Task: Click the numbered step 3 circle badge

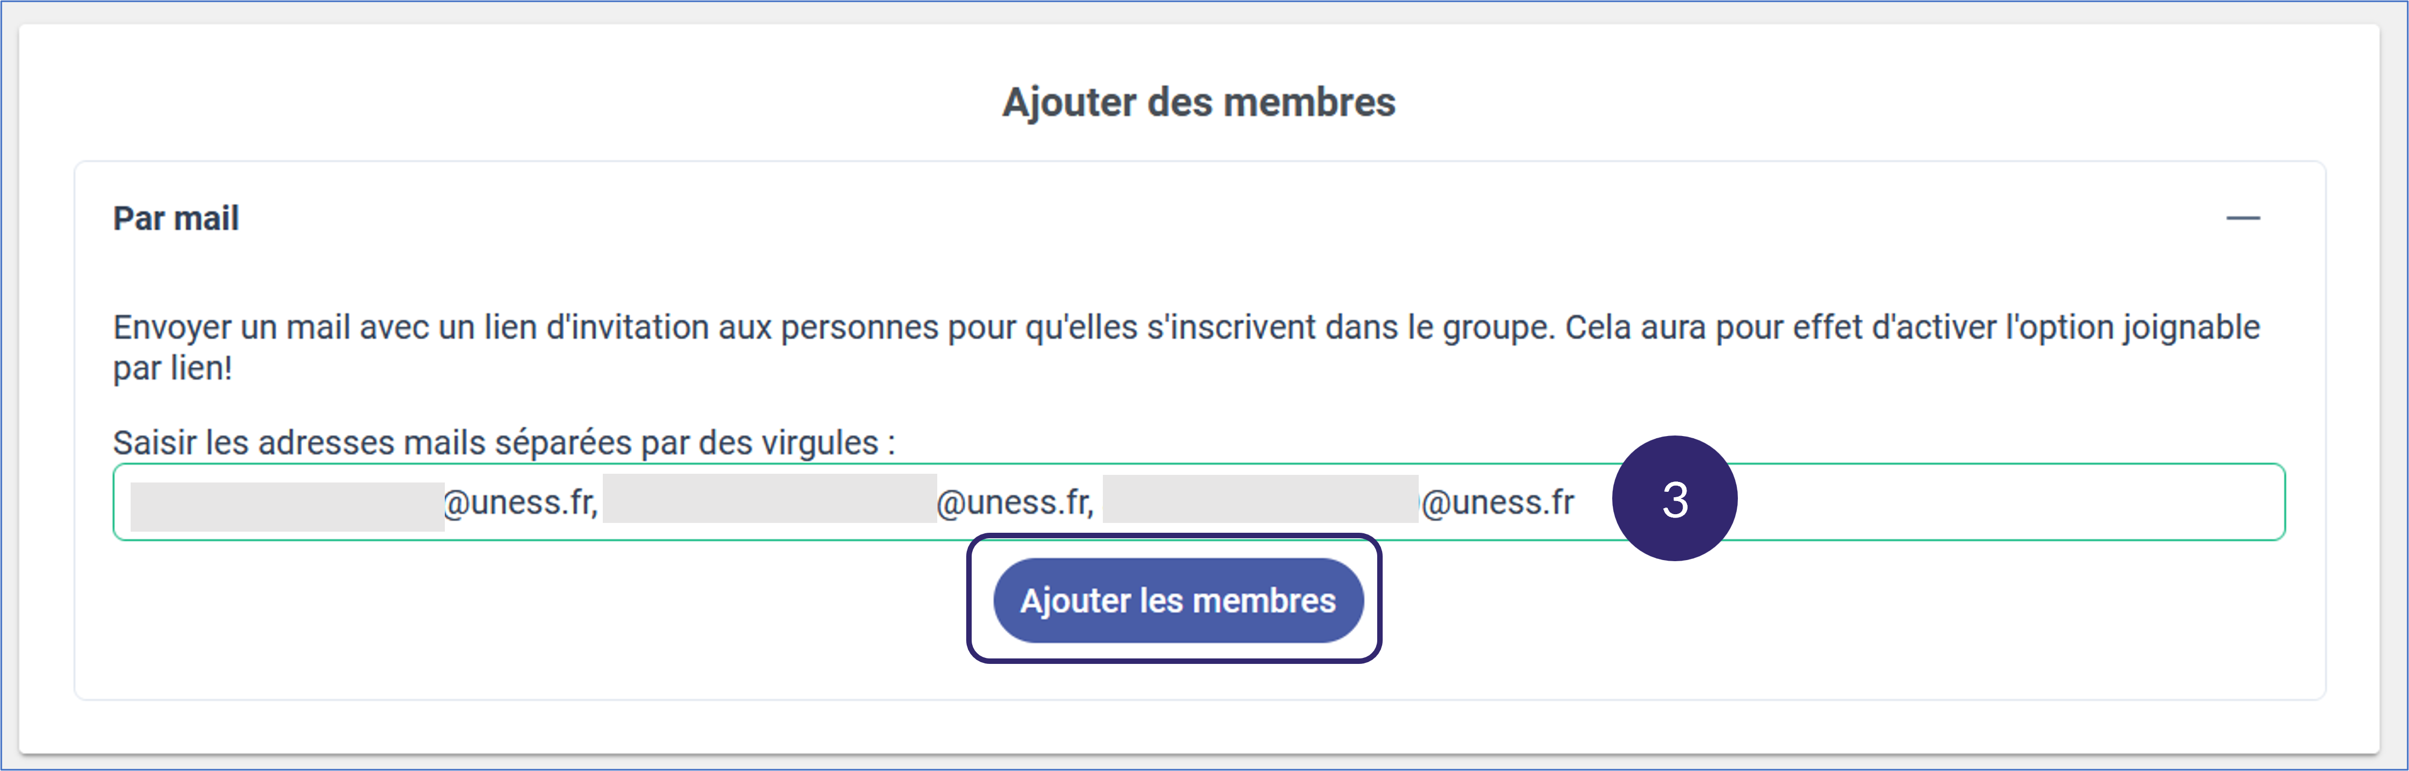Action: coord(1674,499)
